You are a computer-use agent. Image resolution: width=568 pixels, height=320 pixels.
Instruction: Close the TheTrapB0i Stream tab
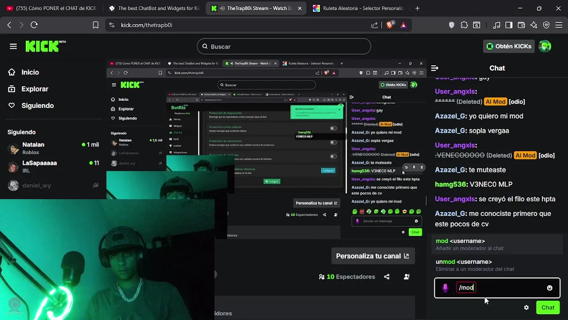(x=300, y=8)
